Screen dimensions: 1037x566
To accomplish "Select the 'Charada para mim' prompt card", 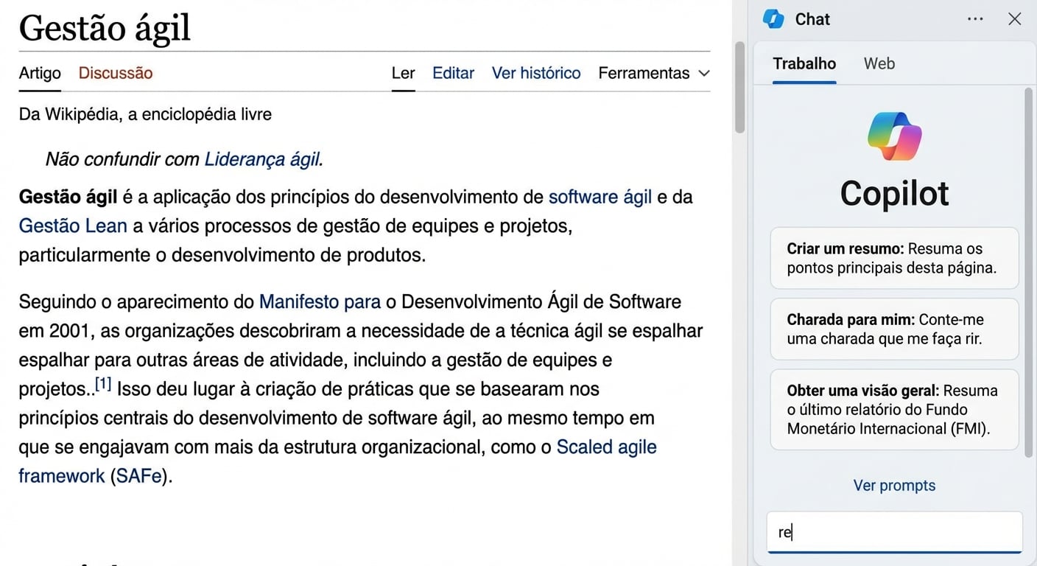I will click(x=894, y=329).
